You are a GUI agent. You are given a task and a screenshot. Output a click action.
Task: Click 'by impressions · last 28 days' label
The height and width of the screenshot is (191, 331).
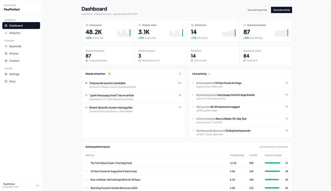click(x=274, y=147)
